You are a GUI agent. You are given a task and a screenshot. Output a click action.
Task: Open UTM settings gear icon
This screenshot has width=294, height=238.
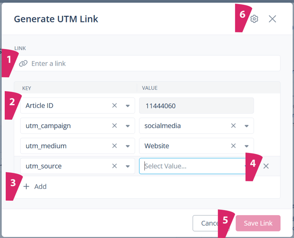[255, 19]
